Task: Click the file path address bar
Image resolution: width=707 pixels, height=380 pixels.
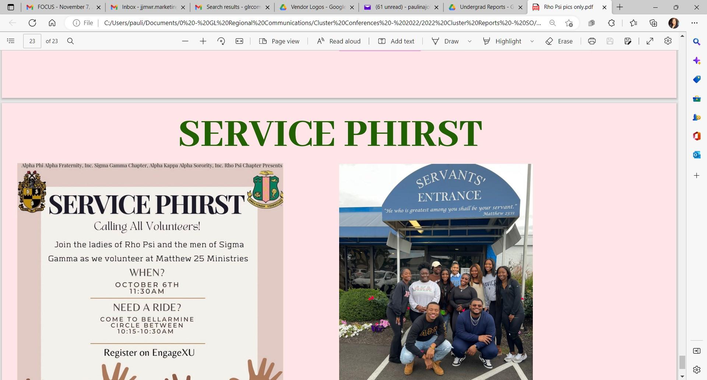Action: 322,23
